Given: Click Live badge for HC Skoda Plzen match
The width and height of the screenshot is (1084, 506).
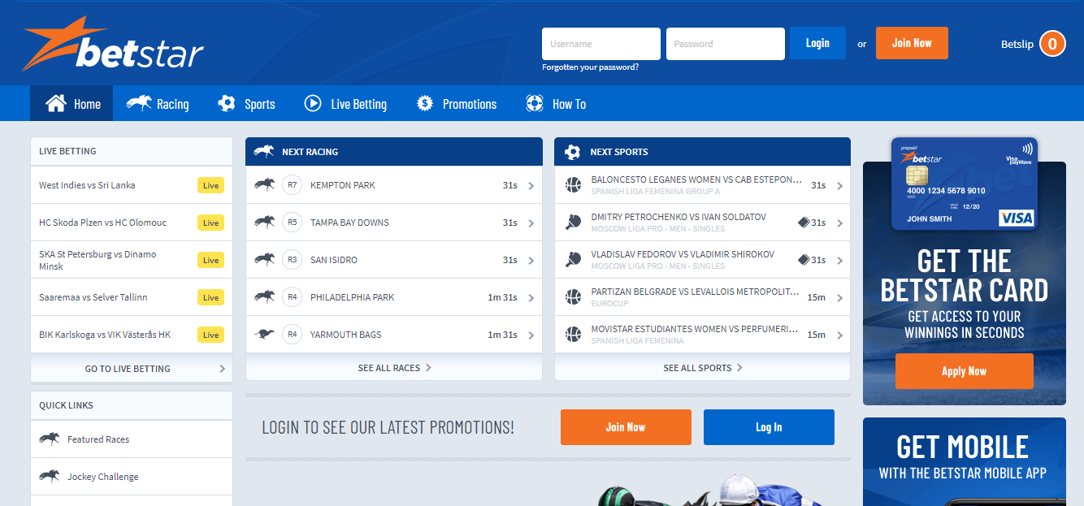Looking at the screenshot, I should click(210, 223).
